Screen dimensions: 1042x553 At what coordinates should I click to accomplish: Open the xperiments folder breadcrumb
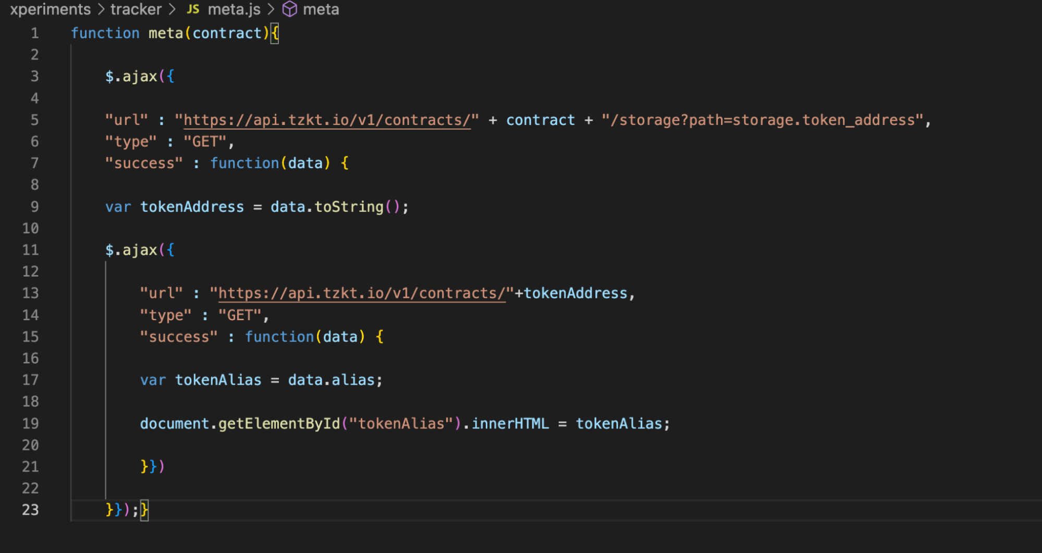coord(50,9)
